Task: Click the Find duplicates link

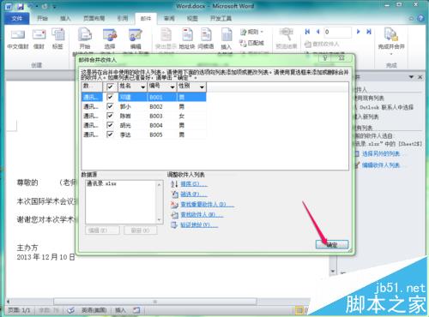Action: (x=207, y=205)
